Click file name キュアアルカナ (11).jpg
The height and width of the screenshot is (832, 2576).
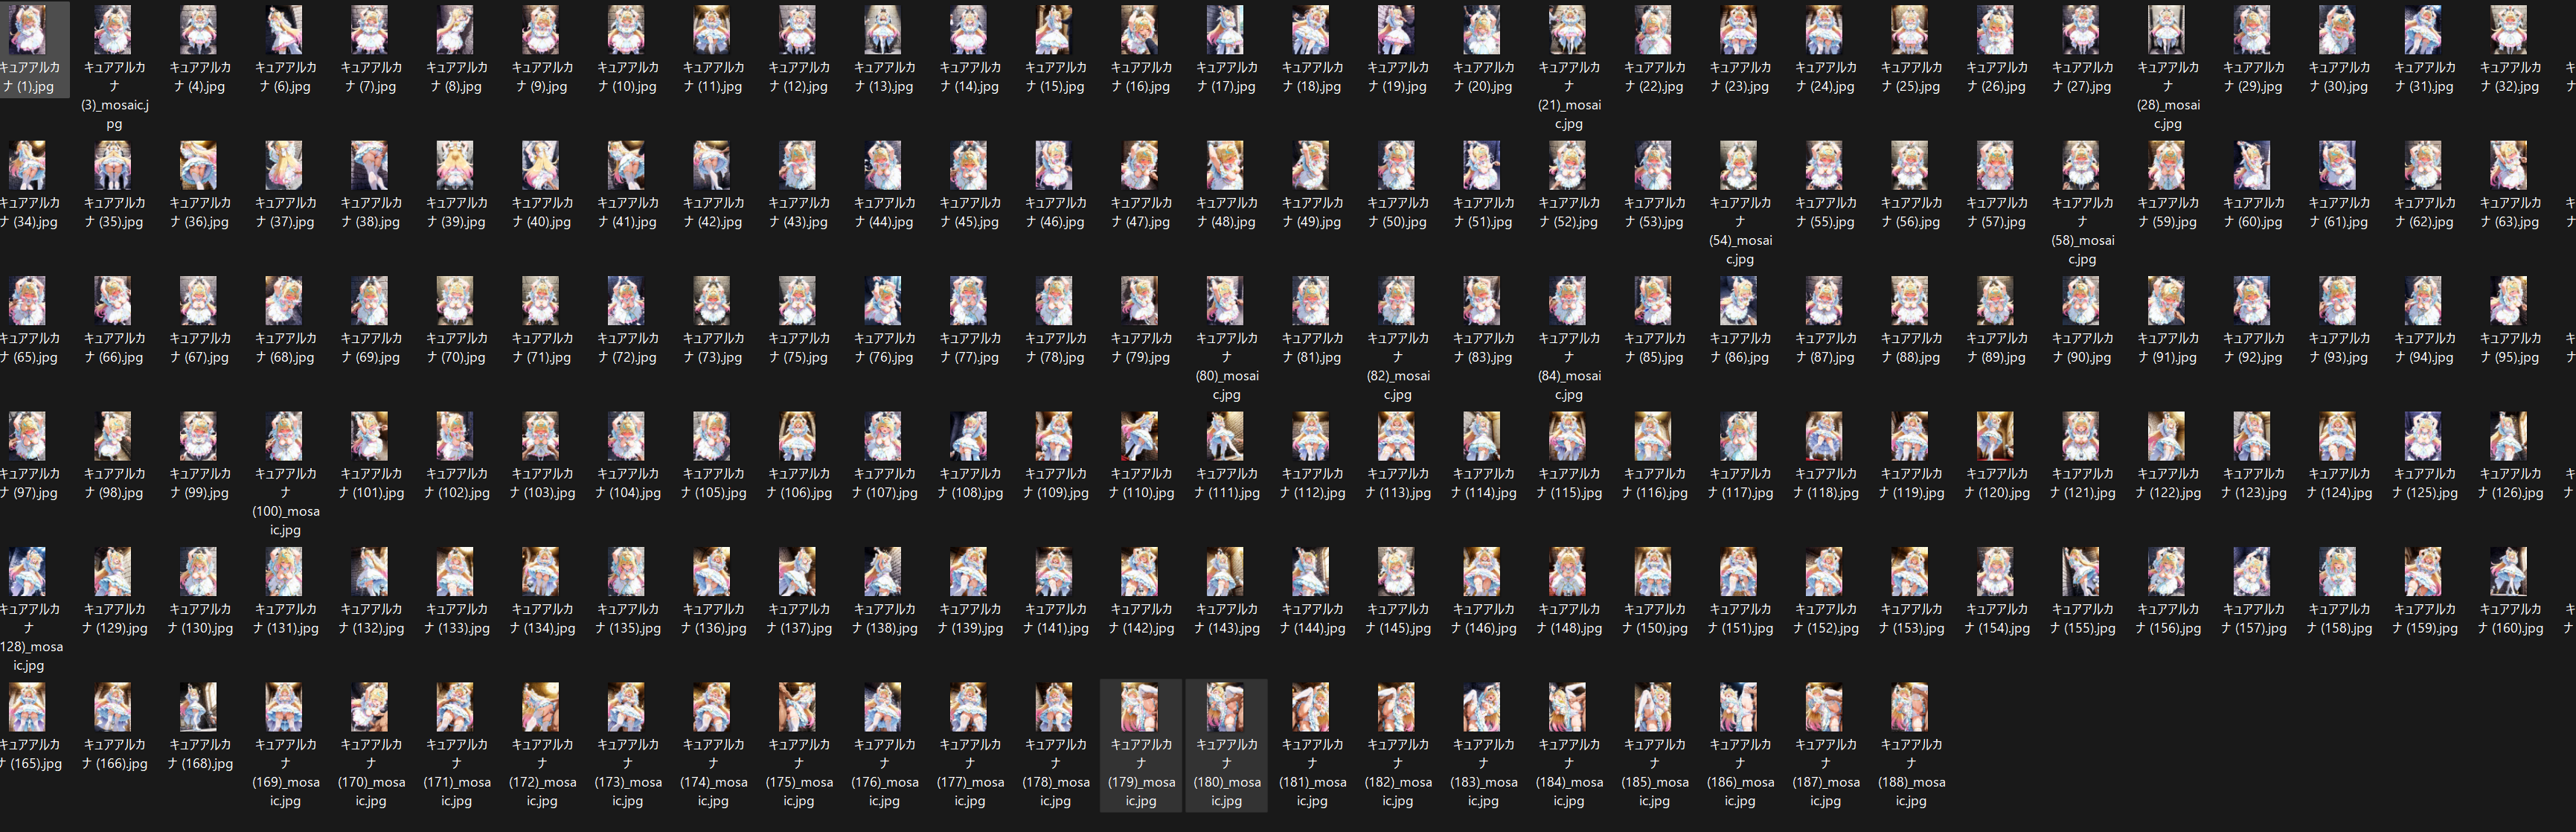(x=713, y=77)
